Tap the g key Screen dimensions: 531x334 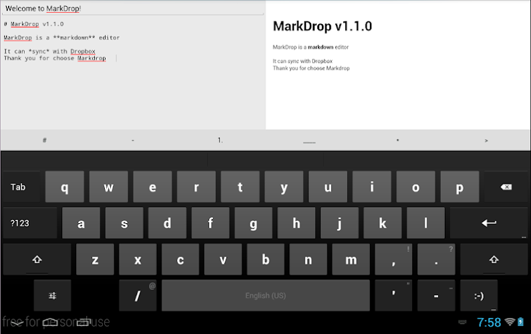253,223
